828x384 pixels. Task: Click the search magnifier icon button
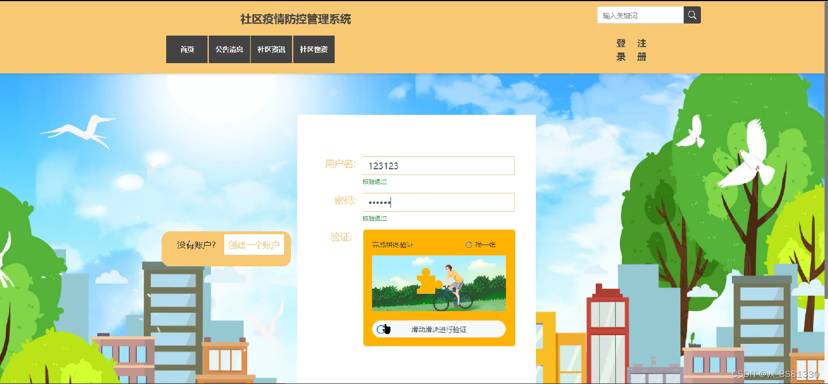tap(692, 15)
